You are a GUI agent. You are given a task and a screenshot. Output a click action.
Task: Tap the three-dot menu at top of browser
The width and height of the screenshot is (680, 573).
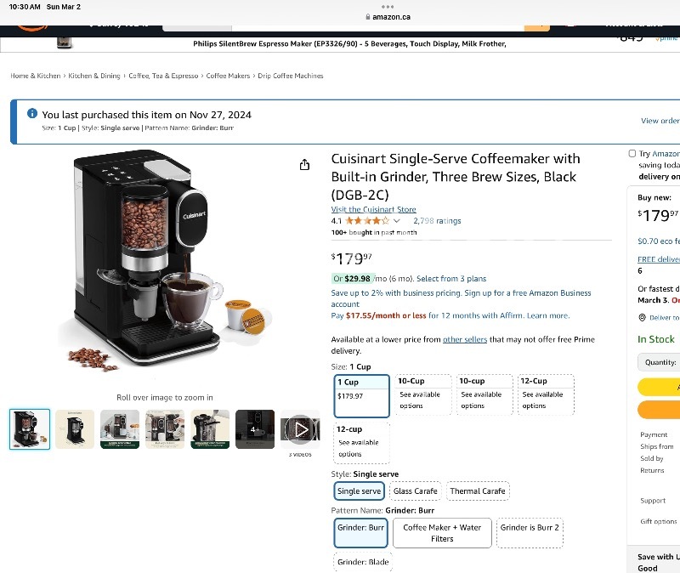point(388,7)
